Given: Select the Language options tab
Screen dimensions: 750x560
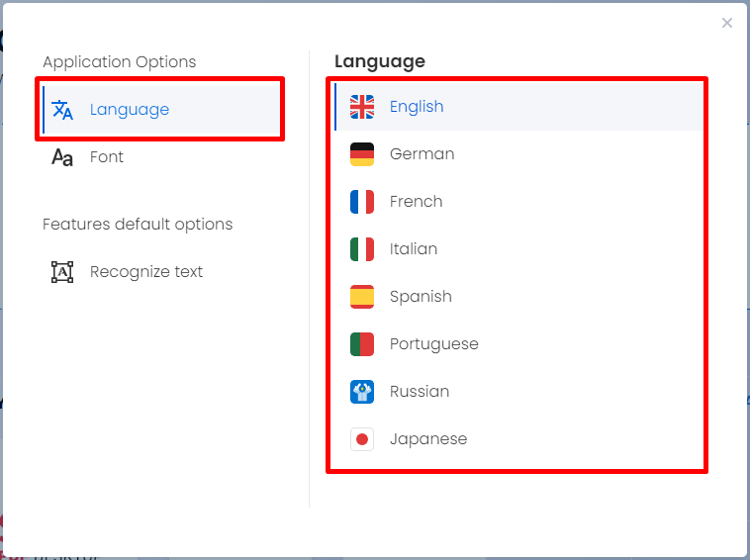Looking at the screenshot, I should tap(161, 110).
